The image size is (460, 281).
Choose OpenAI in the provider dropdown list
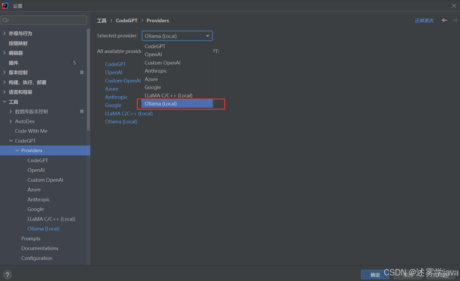[177, 54]
